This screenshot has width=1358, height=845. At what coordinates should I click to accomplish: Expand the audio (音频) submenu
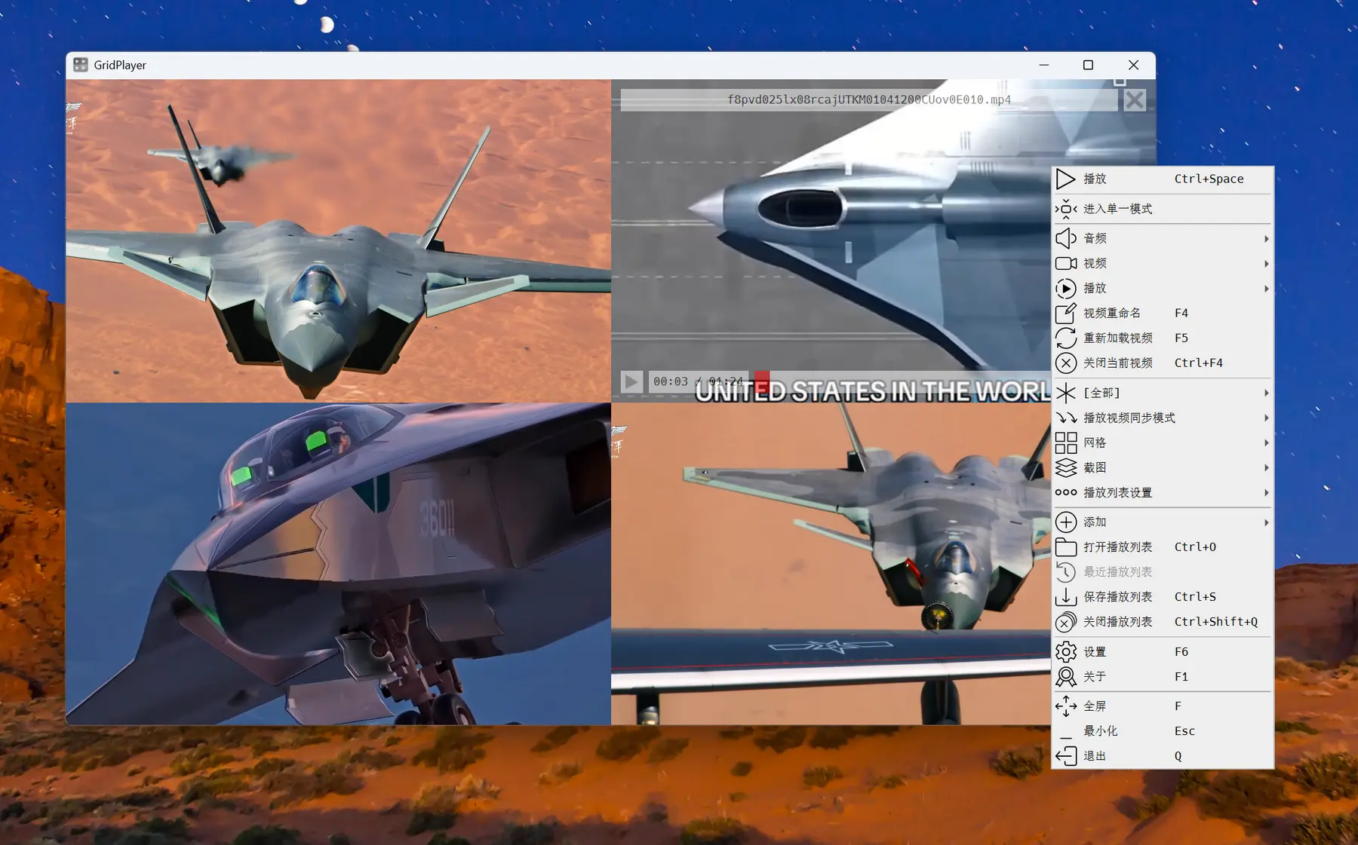pyautogui.click(x=1162, y=239)
